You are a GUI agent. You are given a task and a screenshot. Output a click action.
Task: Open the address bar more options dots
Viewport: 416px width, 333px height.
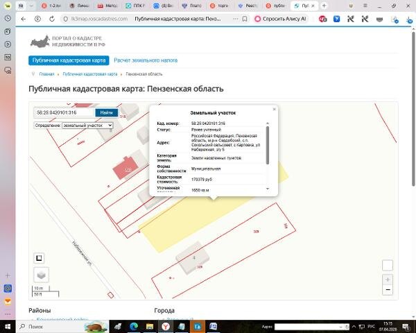point(236,19)
